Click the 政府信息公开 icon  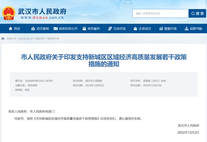pos(56,29)
